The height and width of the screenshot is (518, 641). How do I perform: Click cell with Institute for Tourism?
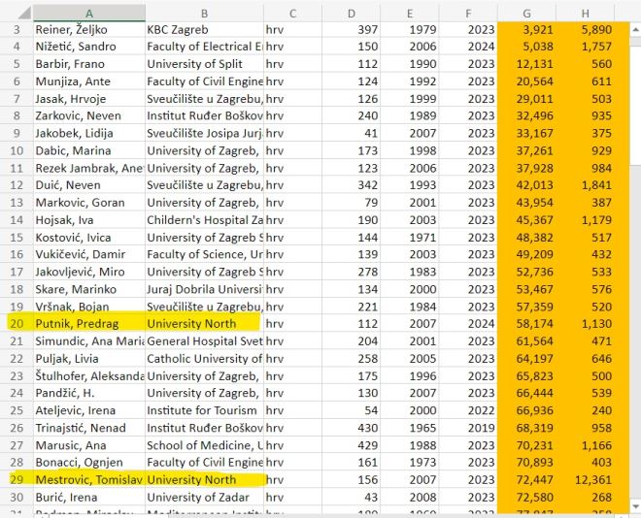pos(204,410)
